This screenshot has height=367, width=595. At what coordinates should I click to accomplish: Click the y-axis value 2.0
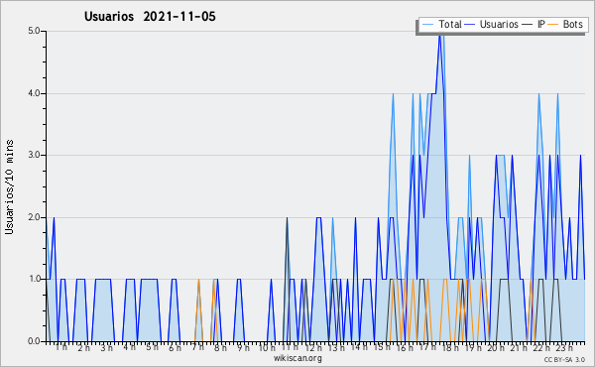point(34,217)
